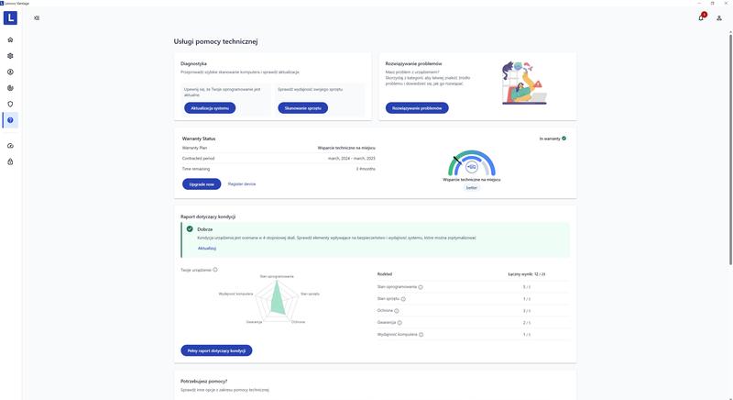Screen dimensions: 733x400
Task: Select the question mark support icon
Action: pyautogui.click(x=10, y=120)
